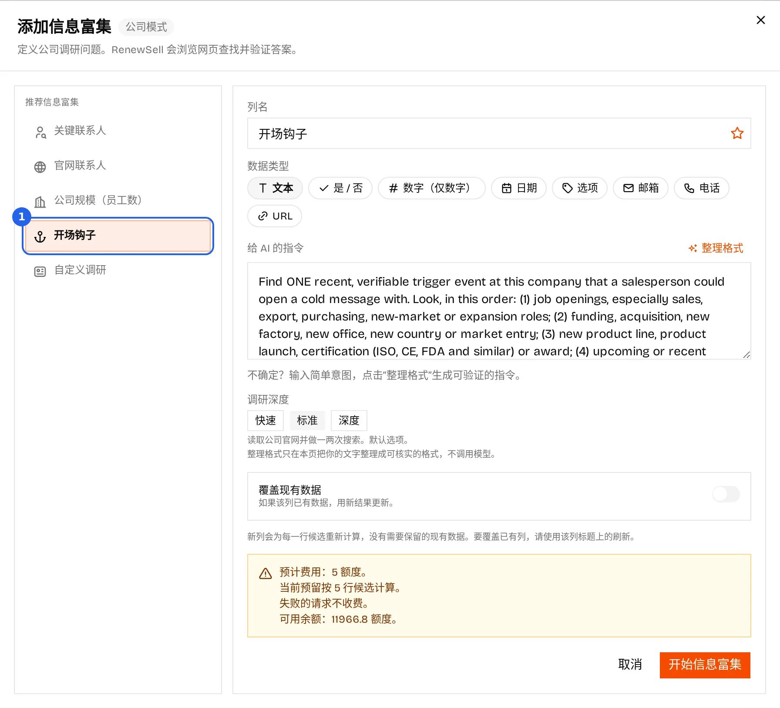This screenshot has height=708, width=780.
Task: Choose the 日期 data type
Action: 519,188
